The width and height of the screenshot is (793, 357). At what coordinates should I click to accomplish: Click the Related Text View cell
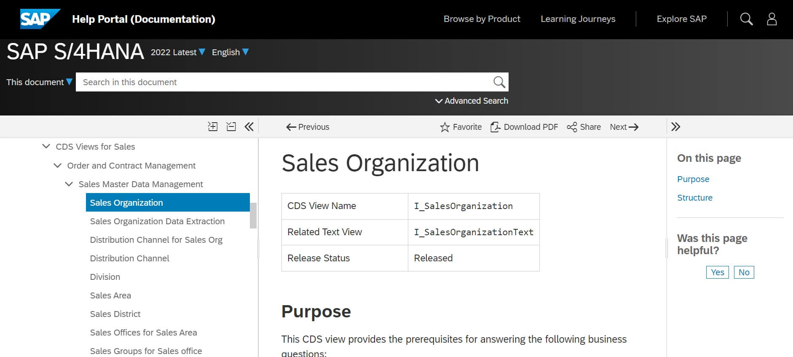(x=345, y=232)
